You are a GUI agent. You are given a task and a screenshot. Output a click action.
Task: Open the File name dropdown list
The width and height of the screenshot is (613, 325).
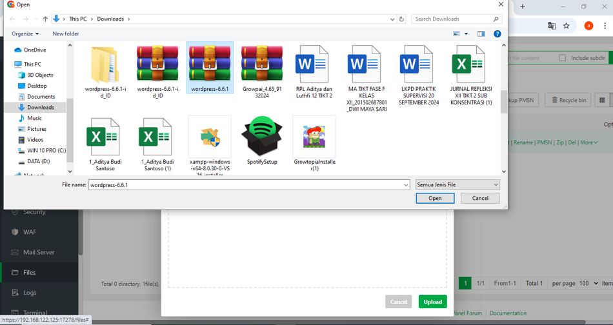(x=406, y=185)
